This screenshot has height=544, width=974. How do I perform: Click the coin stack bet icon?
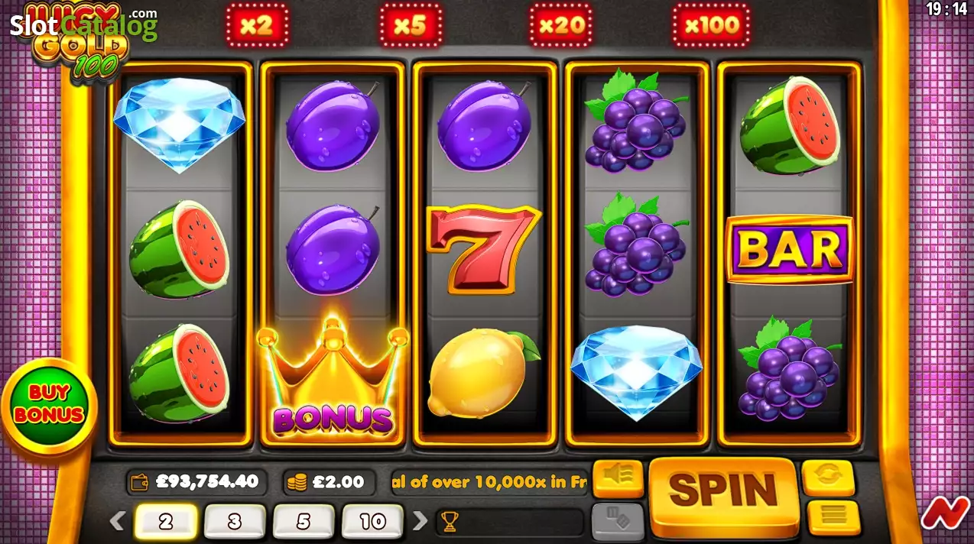pyautogui.click(x=296, y=482)
